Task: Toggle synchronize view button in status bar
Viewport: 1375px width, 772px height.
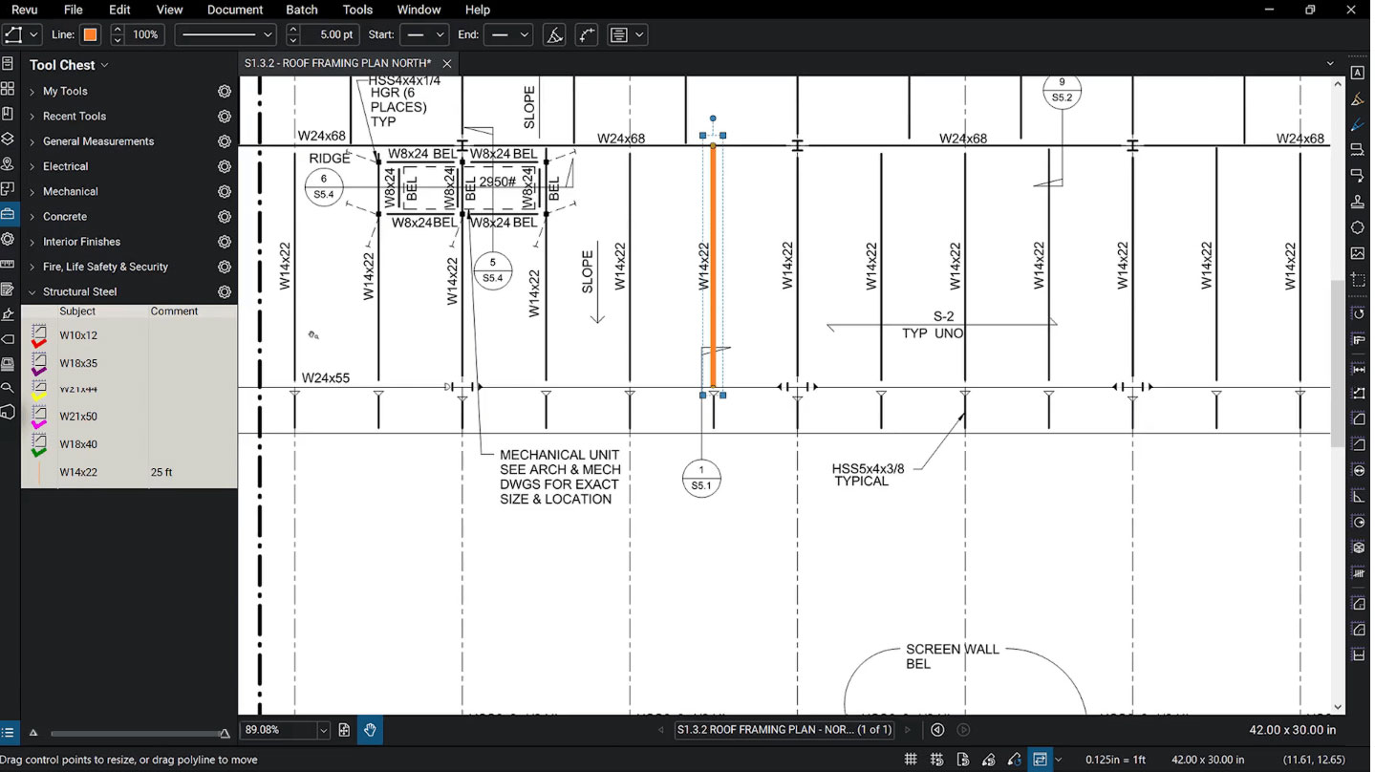Action: tap(1040, 760)
